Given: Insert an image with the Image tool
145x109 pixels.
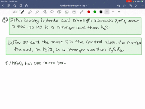Looking at the screenshot, I should [67, 12].
